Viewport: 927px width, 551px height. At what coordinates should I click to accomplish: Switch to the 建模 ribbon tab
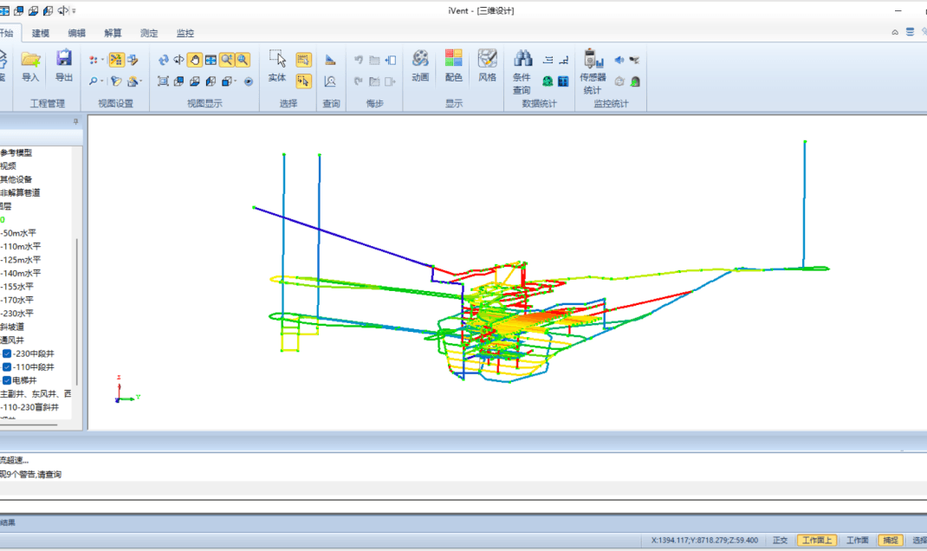(x=41, y=33)
